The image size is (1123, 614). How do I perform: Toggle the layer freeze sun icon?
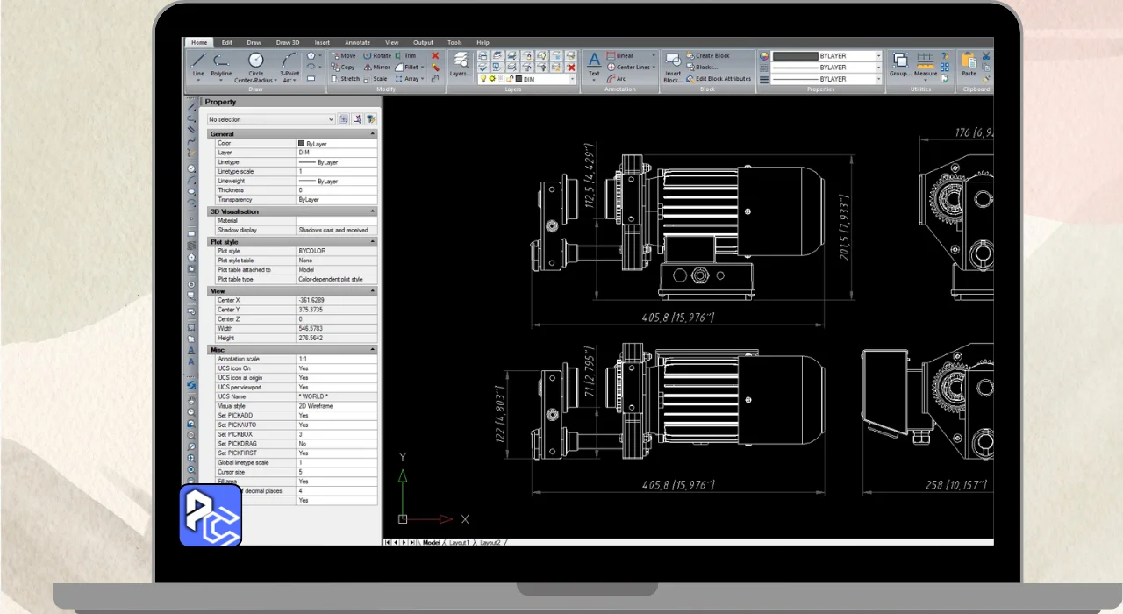click(492, 79)
